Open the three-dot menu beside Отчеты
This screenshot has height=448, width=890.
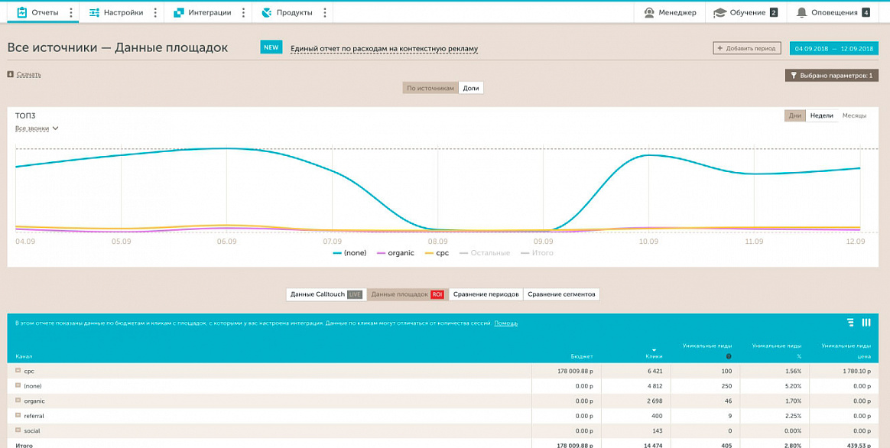70,12
